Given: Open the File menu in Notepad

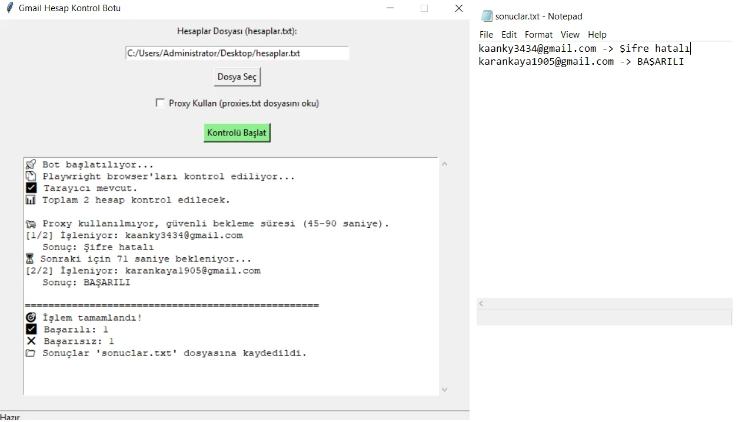Looking at the screenshot, I should pos(486,35).
